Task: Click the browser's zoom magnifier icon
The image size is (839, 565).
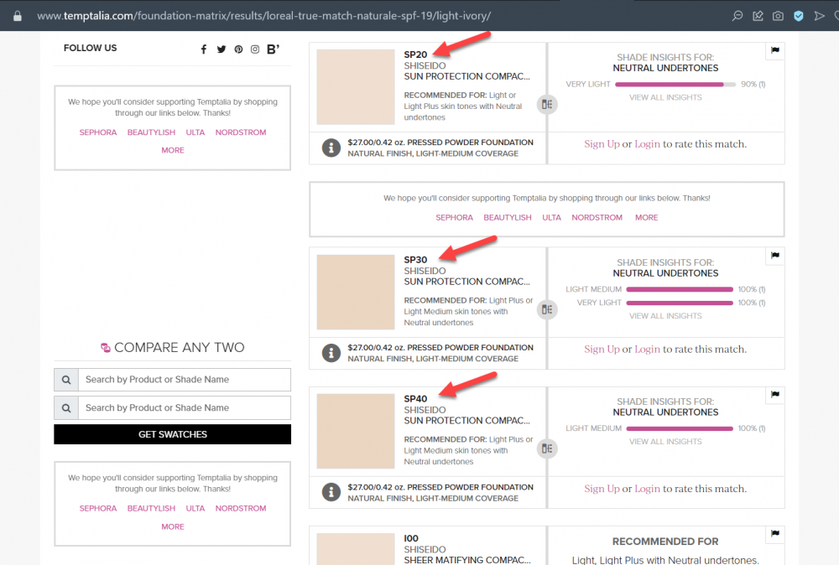Action: tap(737, 15)
